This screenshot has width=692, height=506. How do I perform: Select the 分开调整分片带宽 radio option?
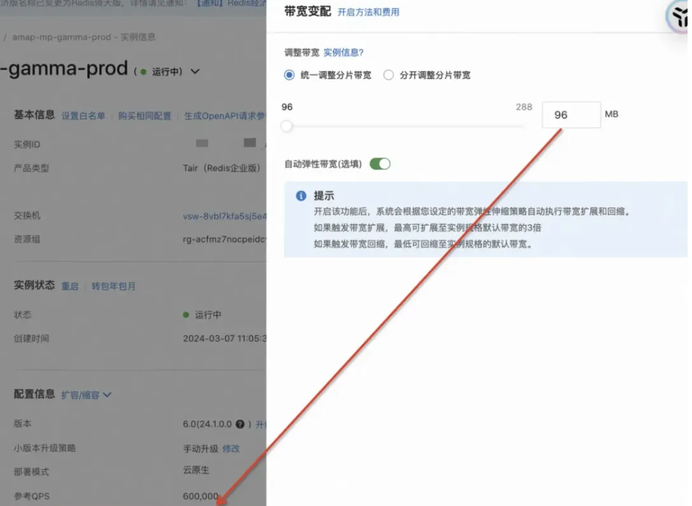point(388,75)
